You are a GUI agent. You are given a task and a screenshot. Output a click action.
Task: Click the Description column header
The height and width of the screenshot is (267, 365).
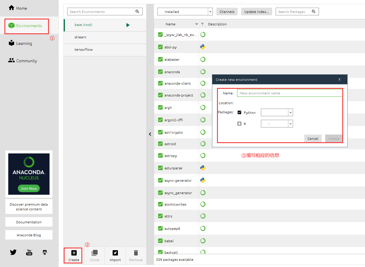pos(217,24)
